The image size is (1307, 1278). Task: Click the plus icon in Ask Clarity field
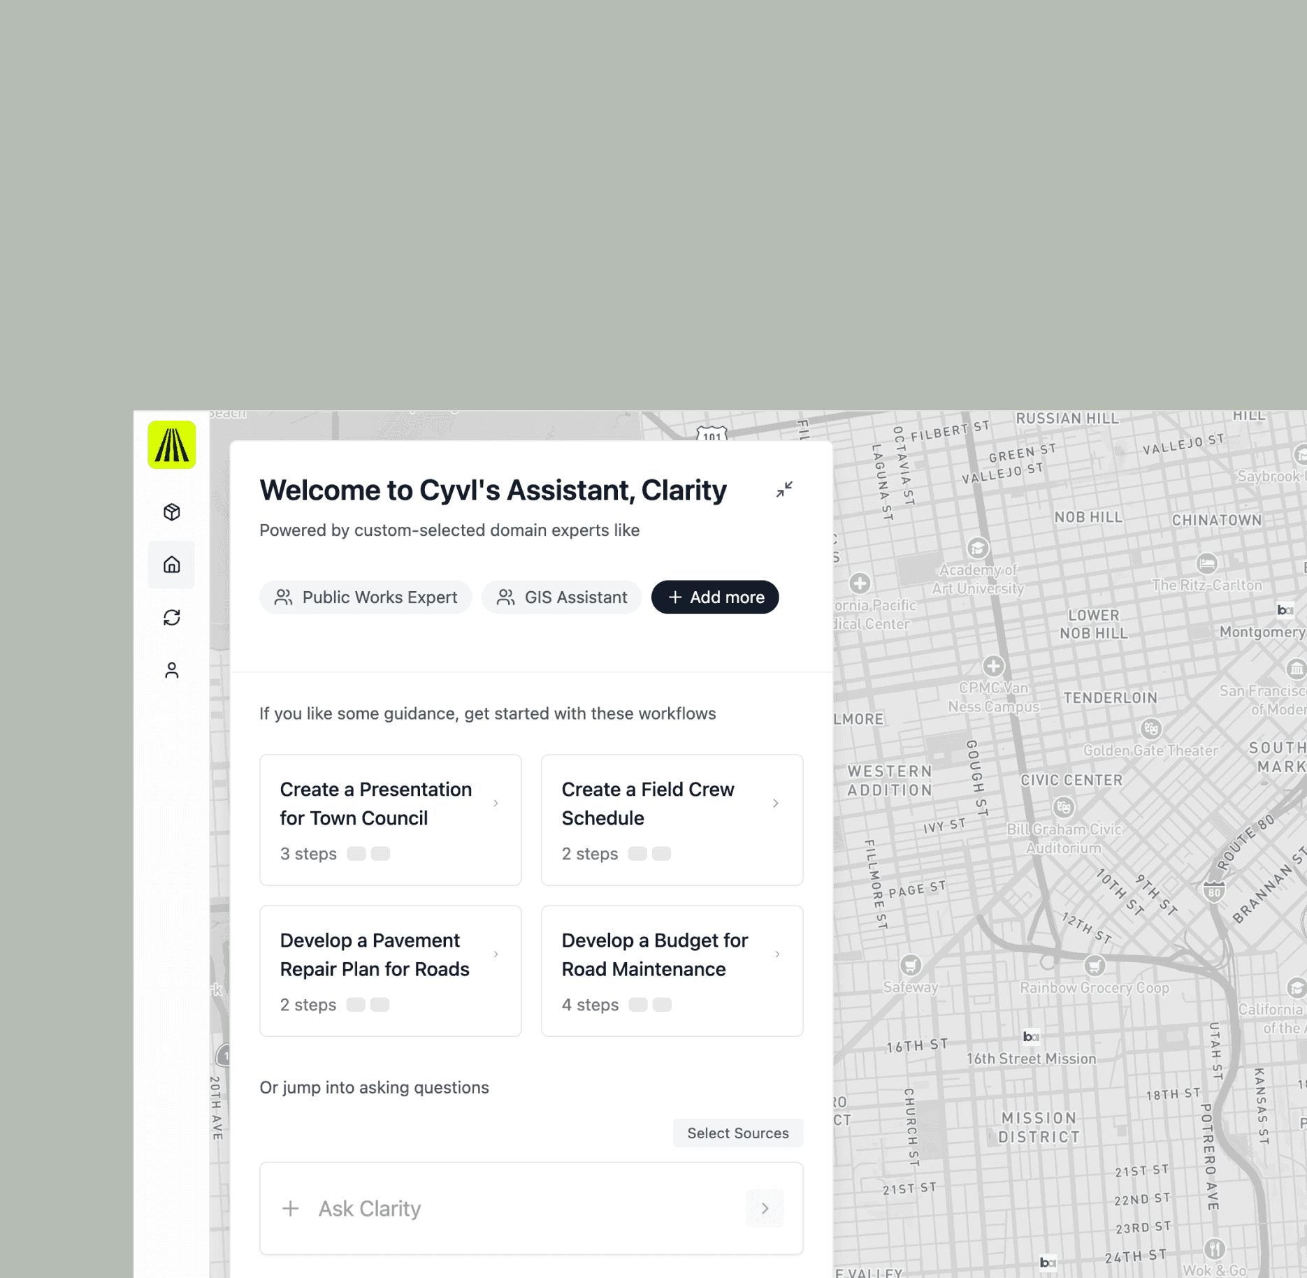pos(291,1208)
